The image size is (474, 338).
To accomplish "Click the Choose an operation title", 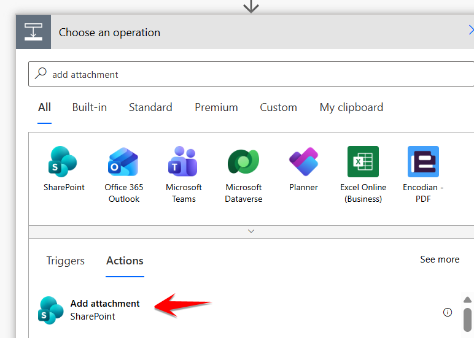I will [x=109, y=33].
